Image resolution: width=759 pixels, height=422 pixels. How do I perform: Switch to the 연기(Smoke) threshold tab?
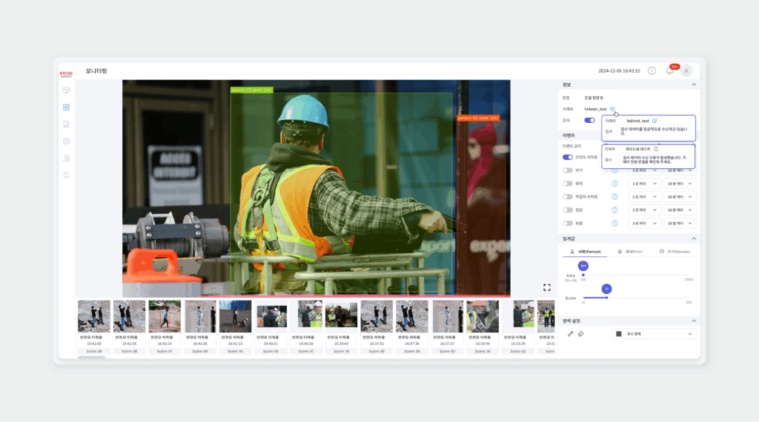coord(675,252)
